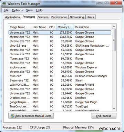Select the chrome.exe row using 42,948 K
The width and height of the screenshot is (124, 132).
[x=60, y=63]
